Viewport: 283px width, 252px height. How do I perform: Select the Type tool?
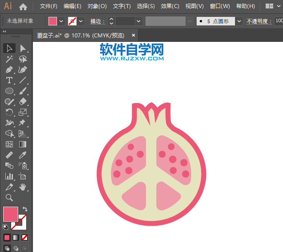9,81
